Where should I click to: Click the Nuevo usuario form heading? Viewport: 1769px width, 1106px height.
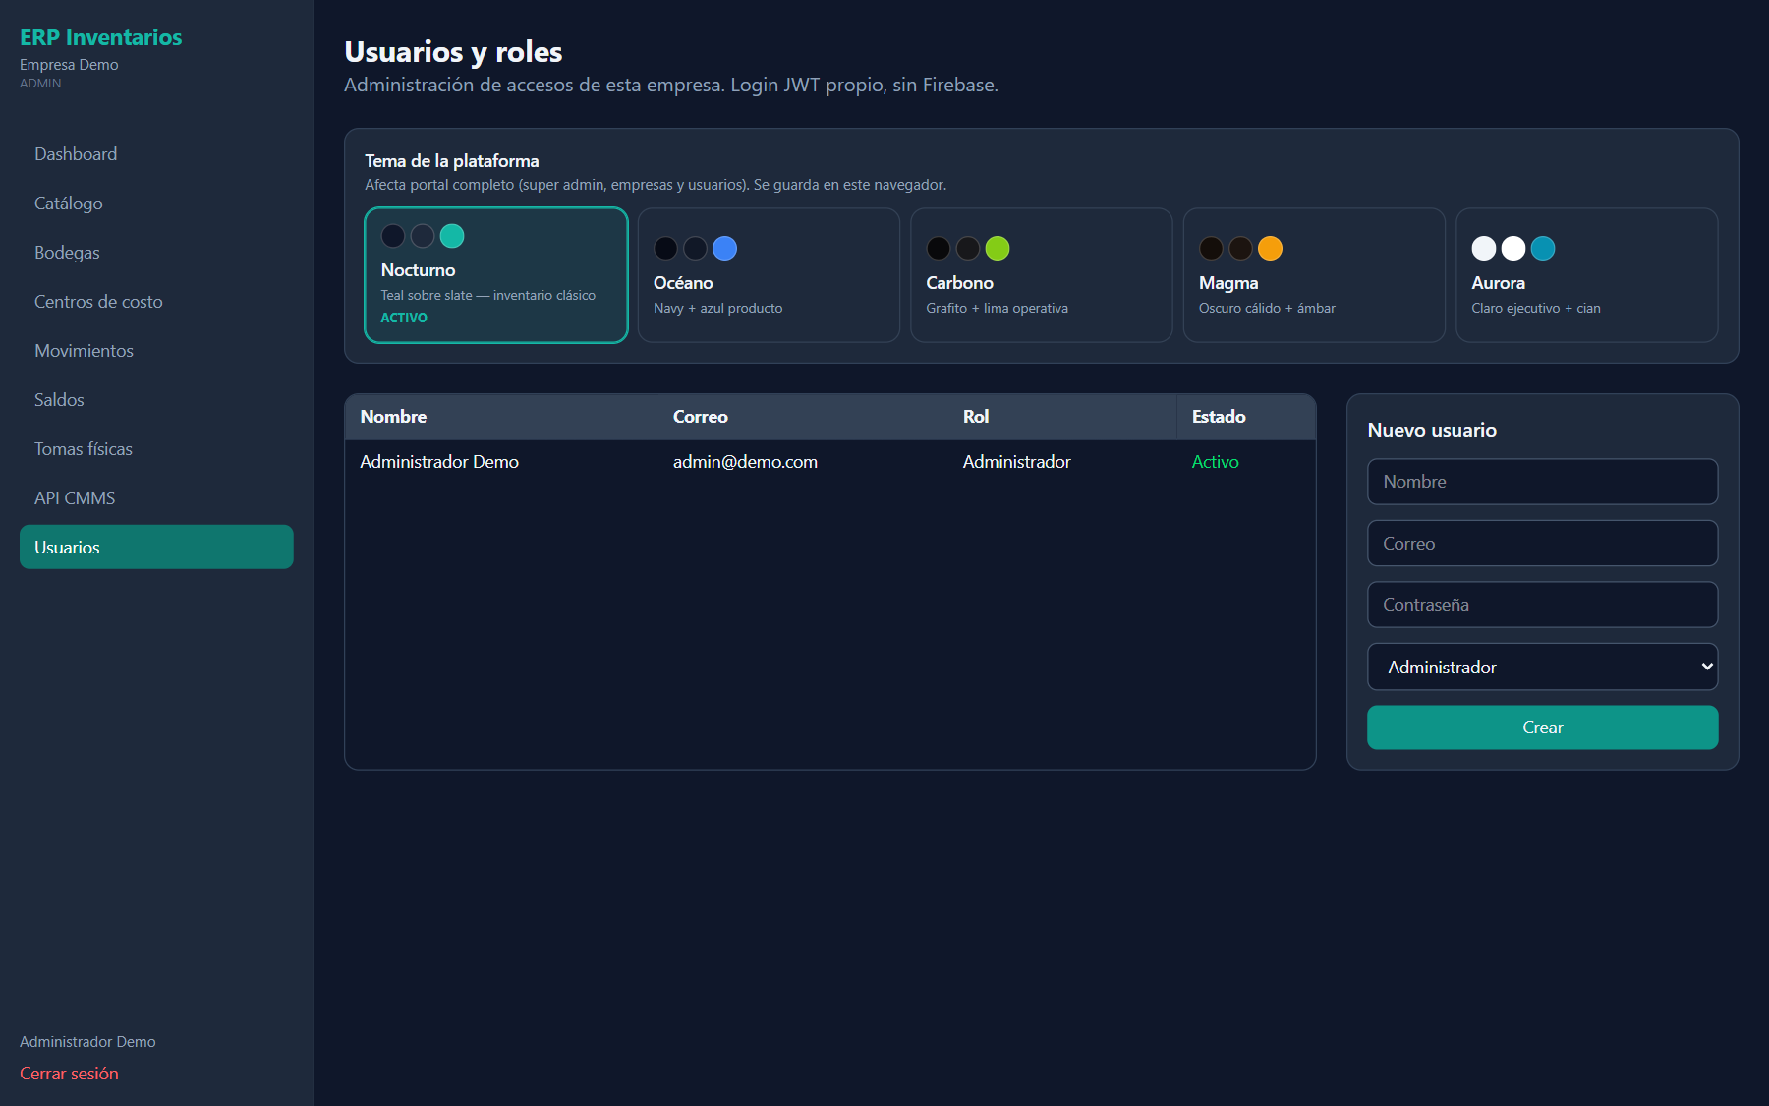click(1432, 430)
